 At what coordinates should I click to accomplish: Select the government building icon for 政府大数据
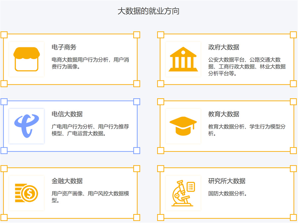coord(183,58)
